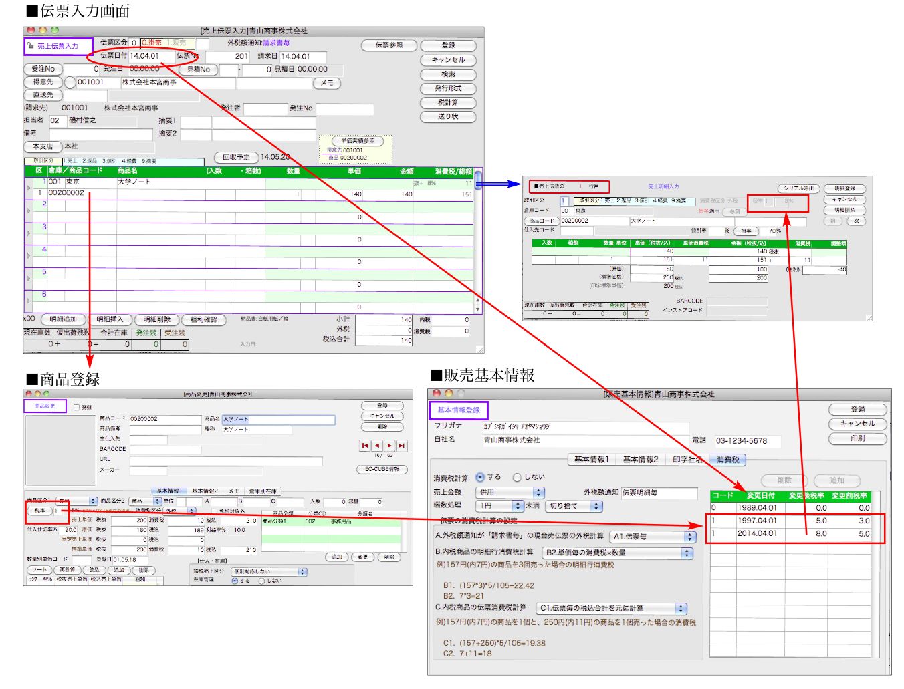
Task: Toggle 免税対象外 checkbox in product form
Action: pyautogui.click(x=215, y=511)
